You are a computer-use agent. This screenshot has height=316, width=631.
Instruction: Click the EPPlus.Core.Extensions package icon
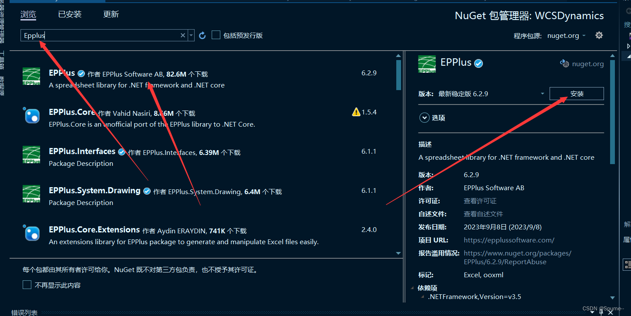(31, 233)
